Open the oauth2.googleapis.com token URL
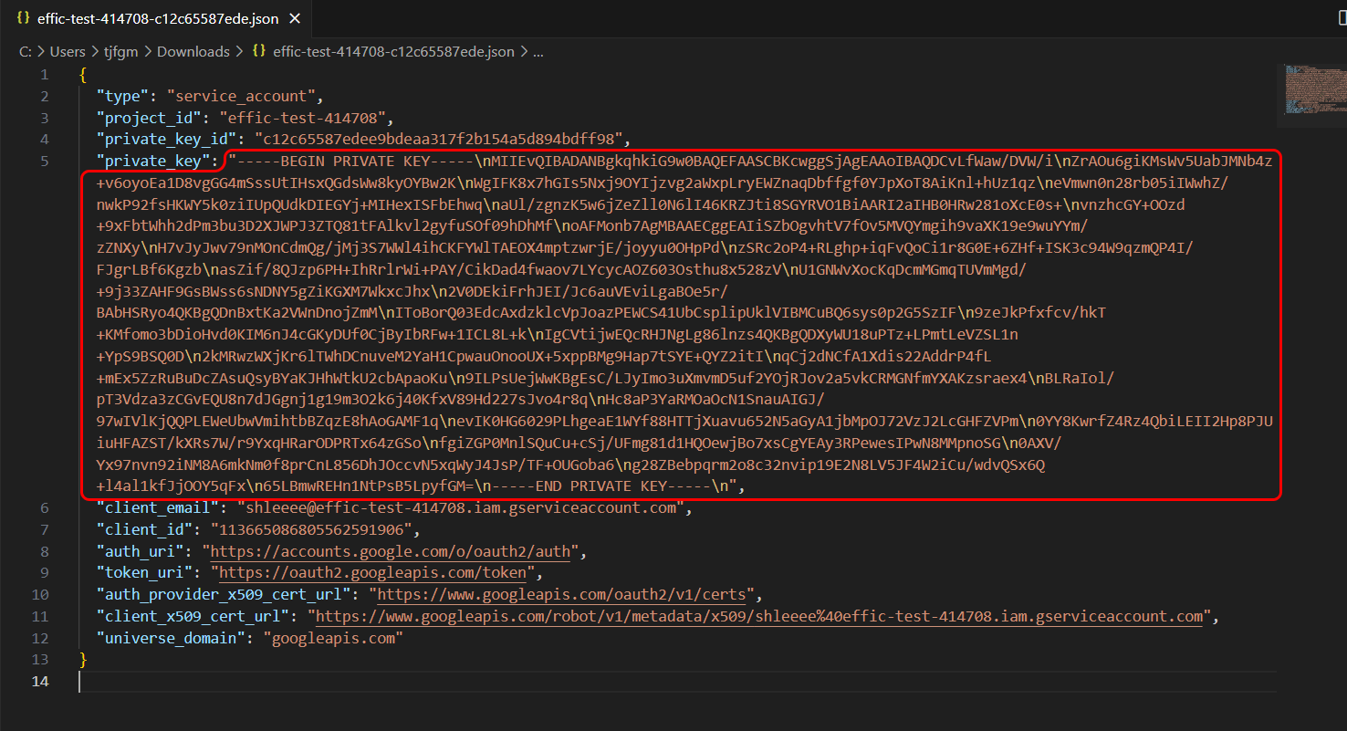Viewport: 1347px width, 731px height. coord(373,573)
